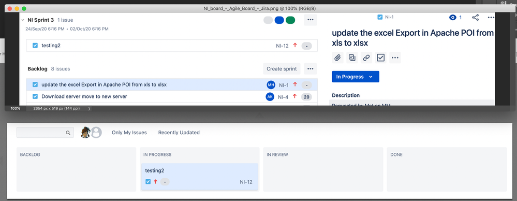This screenshot has height=201, width=517.
Task: Click the MH assignee avatar
Action: pyautogui.click(x=271, y=85)
